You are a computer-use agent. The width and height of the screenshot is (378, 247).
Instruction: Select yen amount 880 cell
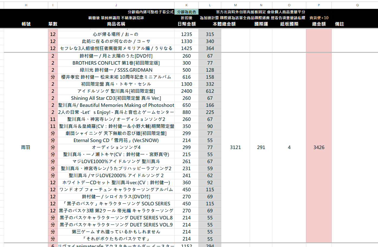[187, 112]
